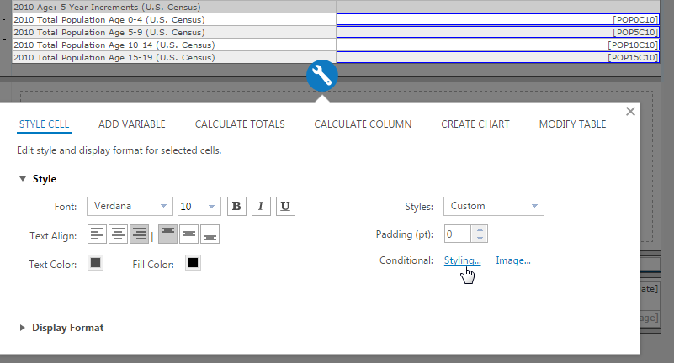This screenshot has width=674, height=363.
Task: Toggle italic text formatting
Action: [x=261, y=206]
